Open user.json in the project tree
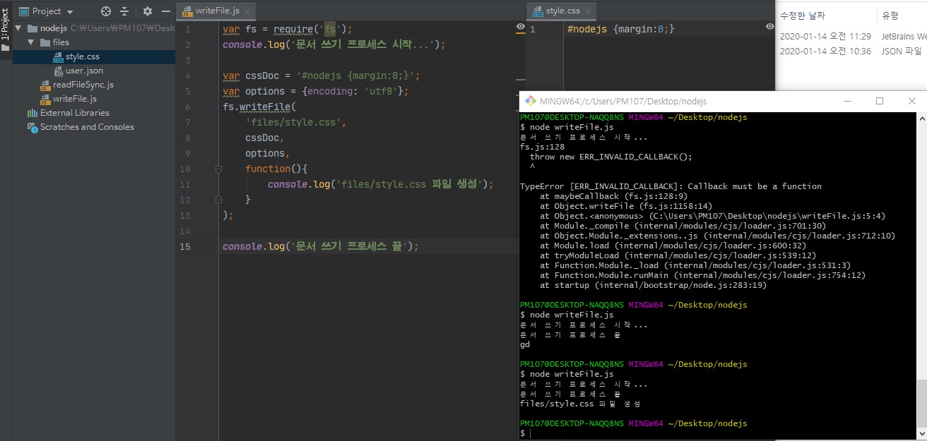927x441 pixels. coord(84,71)
